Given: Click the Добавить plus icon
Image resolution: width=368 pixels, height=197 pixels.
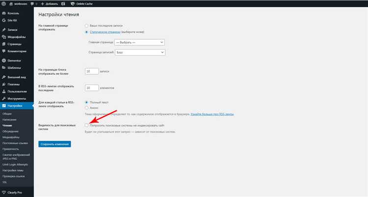Looking at the screenshot, I should pyautogui.click(x=43, y=4).
